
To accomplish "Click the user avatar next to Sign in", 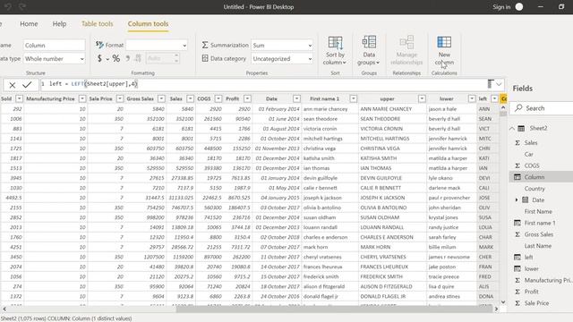I will pyautogui.click(x=519, y=7).
